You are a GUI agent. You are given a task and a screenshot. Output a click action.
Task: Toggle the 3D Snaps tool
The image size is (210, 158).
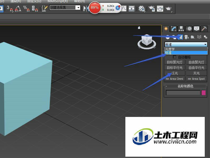(10, 9)
